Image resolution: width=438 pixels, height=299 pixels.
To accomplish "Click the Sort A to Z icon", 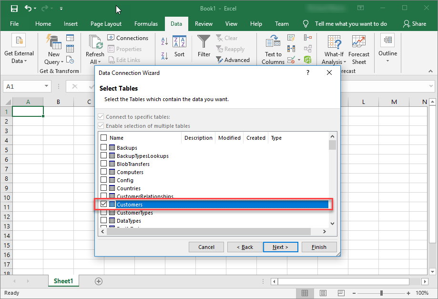I will (x=164, y=41).
